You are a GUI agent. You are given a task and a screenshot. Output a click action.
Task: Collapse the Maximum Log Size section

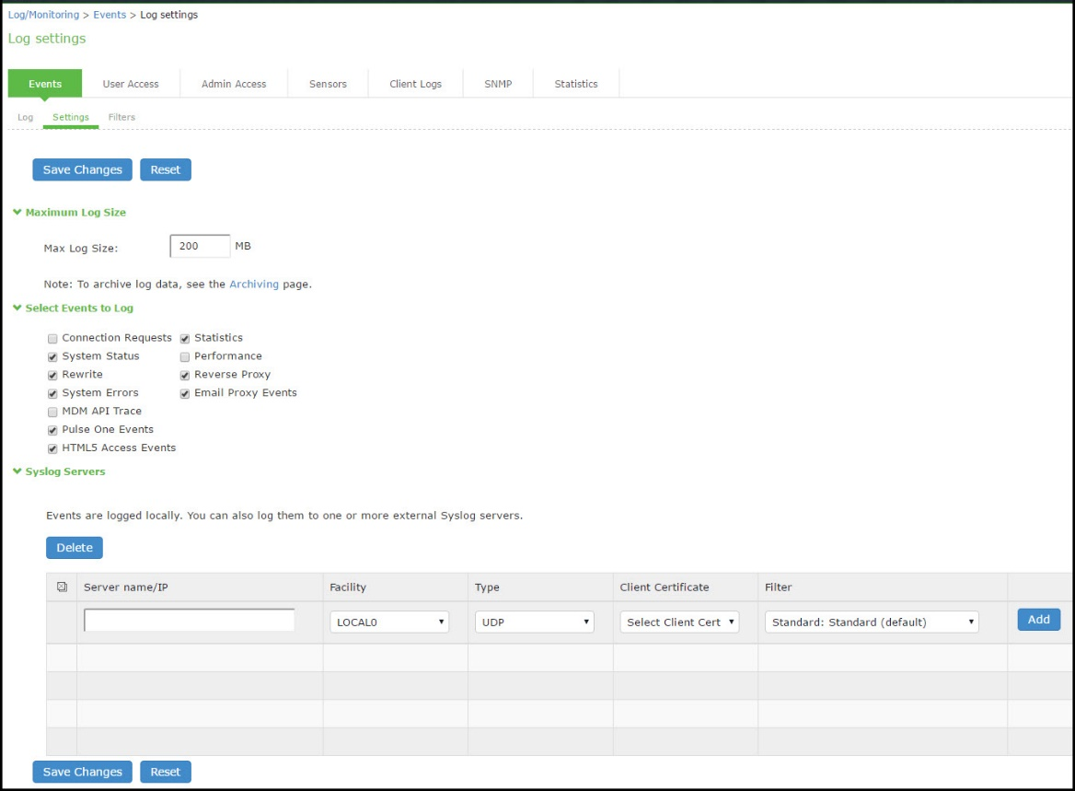(x=16, y=212)
